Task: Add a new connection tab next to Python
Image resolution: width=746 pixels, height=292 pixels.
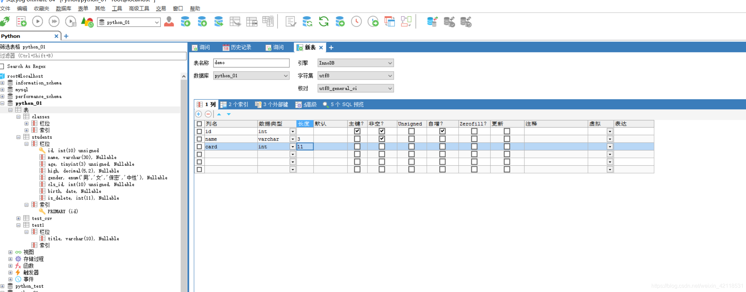Action: [66, 36]
